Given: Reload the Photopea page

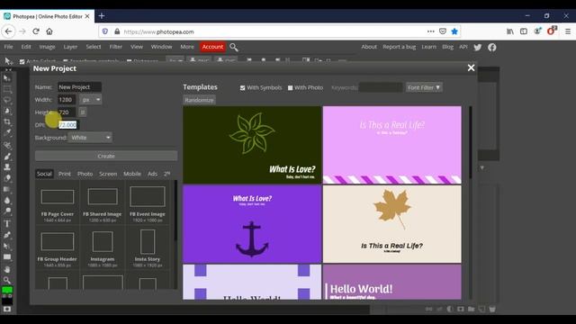Looking at the screenshot, I should (x=36, y=31).
